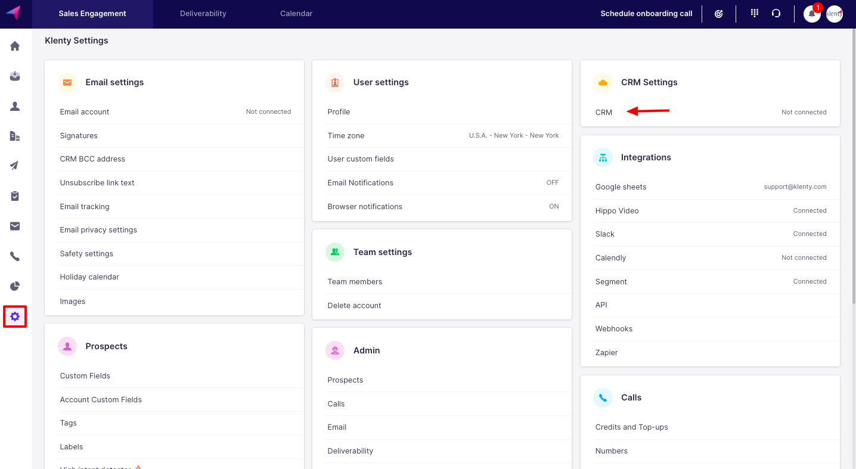The image size is (856, 469).
Task: Open the phone Calls icon in sidebar
Action: click(x=15, y=256)
